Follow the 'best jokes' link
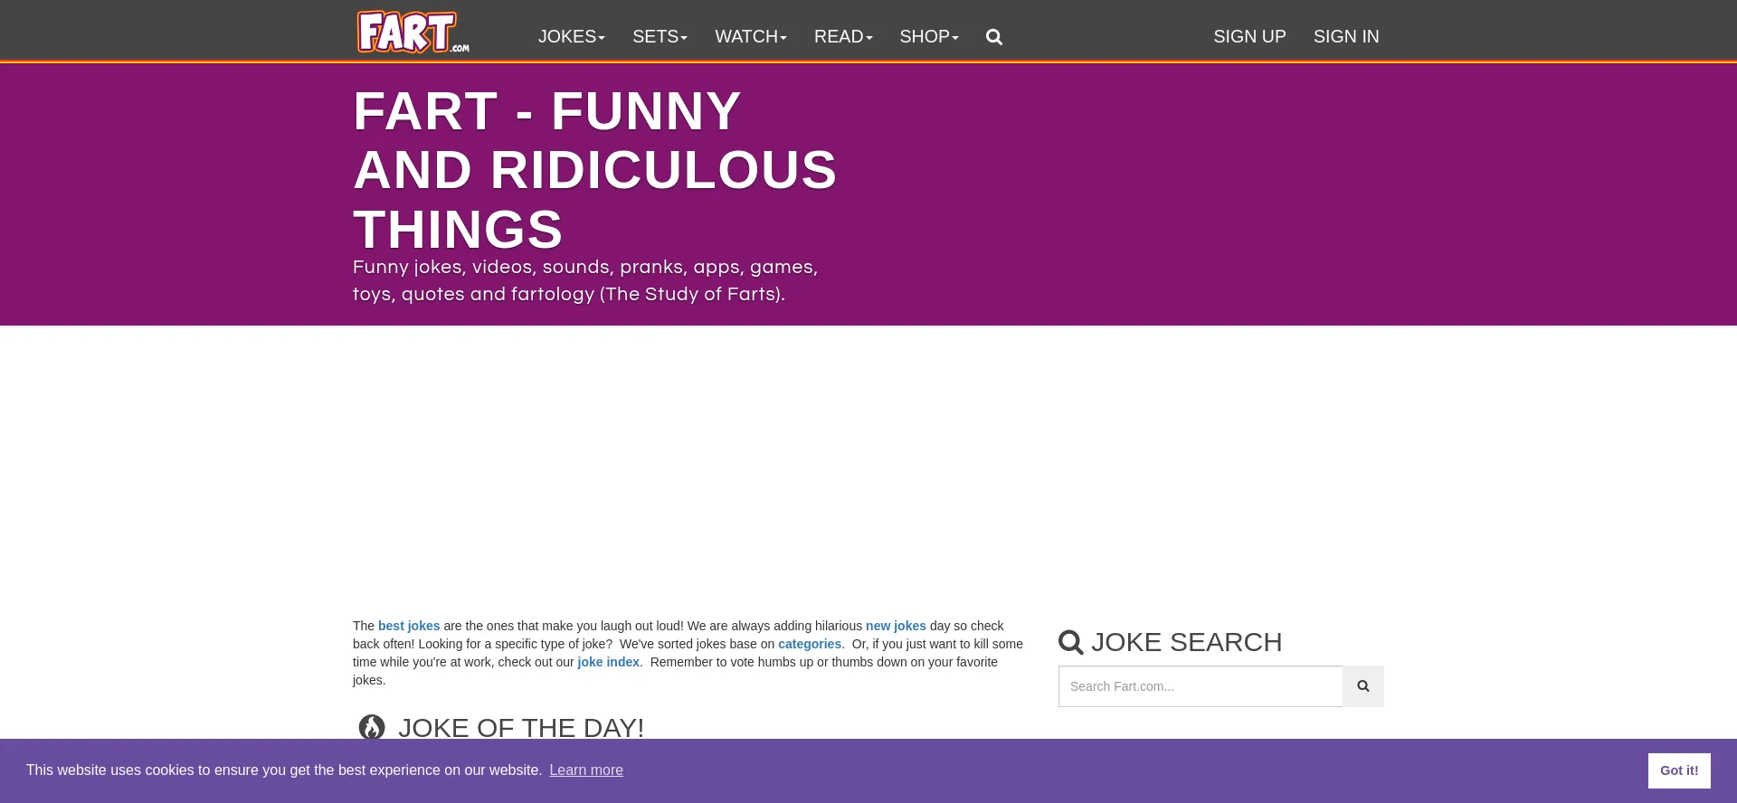Viewport: 1737px width, 803px height. [409, 626]
